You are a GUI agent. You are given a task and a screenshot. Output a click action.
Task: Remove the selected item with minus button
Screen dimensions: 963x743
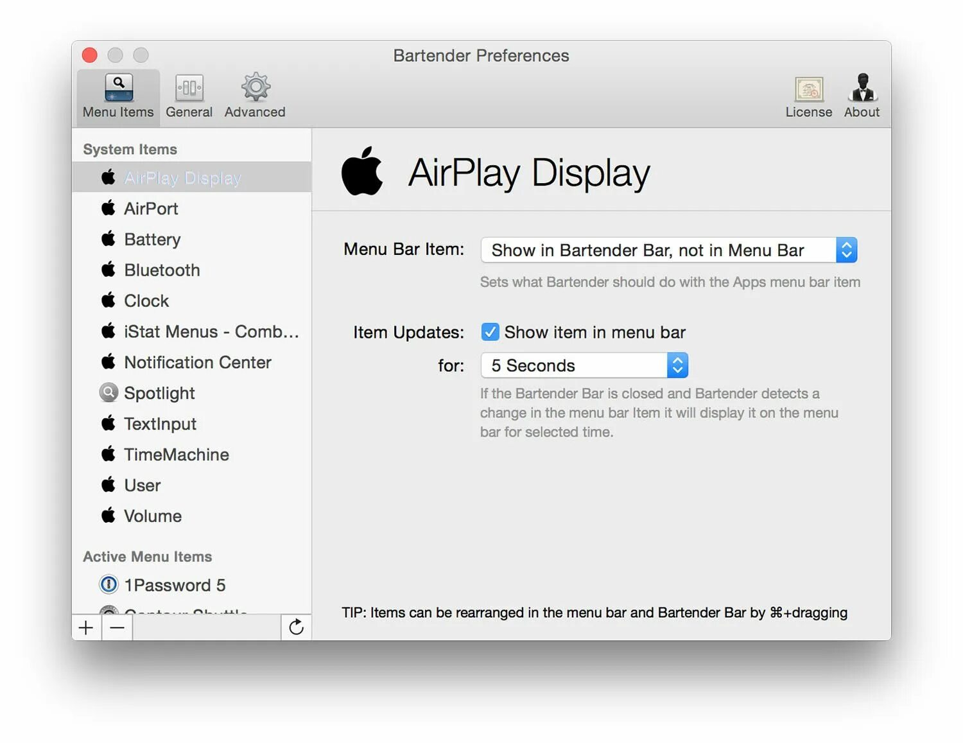[117, 627]
